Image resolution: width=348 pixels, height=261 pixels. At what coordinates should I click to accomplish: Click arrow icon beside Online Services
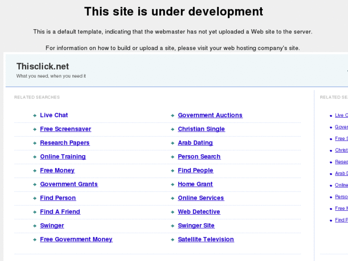click(x=172, y=198)
